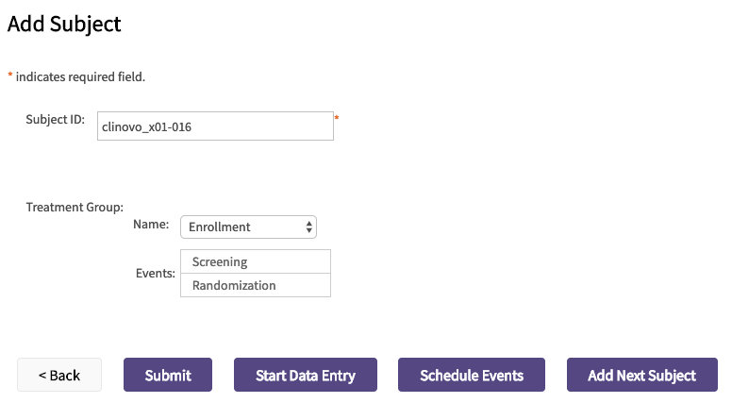This screenshot has height=403, width=732.
Task: Click the red asterisk in the required note
Action: point(10,76)
